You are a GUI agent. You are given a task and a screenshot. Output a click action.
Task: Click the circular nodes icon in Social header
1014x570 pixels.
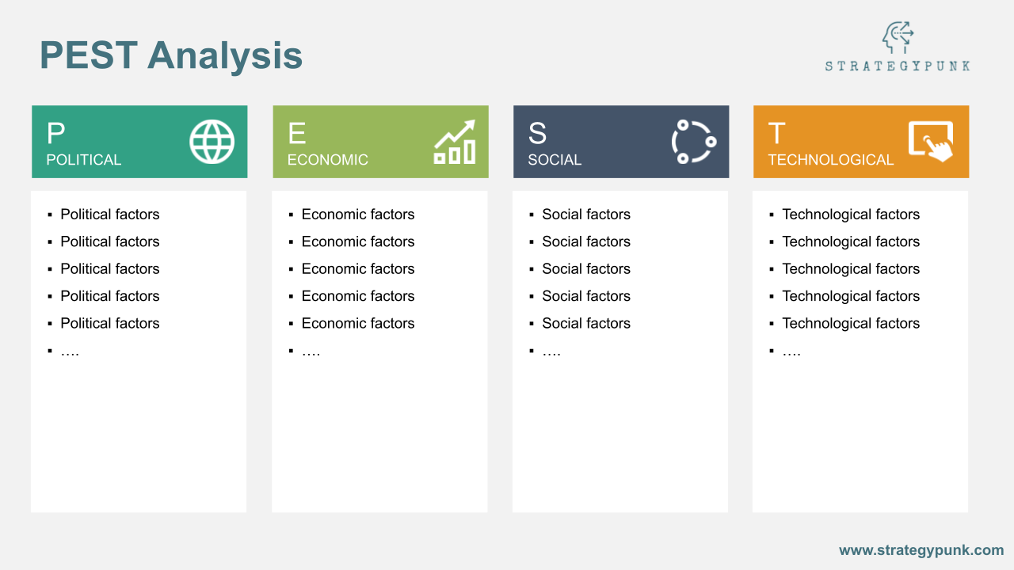[694, 142]
